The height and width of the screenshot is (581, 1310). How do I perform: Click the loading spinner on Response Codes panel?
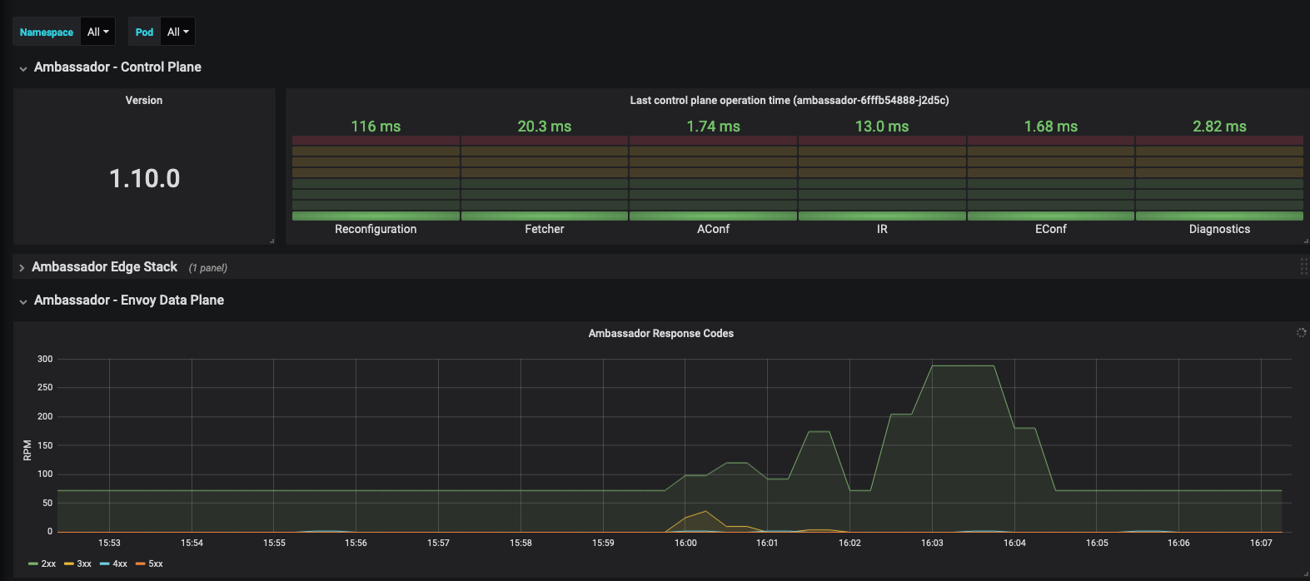[x=1301, y=333]
